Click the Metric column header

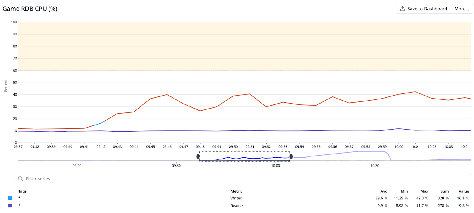click(236, 191)
